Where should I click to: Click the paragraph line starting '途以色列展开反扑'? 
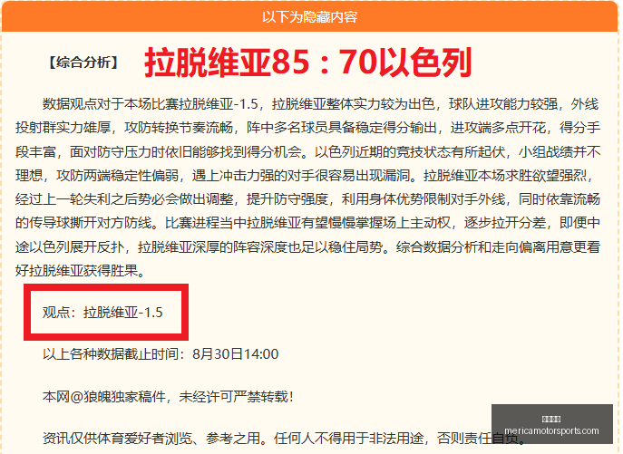click(x=307, y=247)
